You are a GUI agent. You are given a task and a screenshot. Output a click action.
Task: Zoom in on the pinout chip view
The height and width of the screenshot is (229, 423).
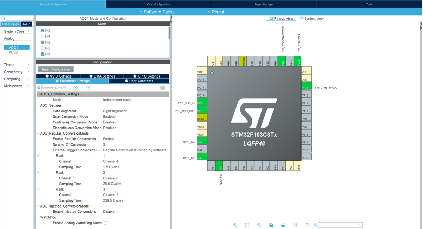click(x=235, y=225)
